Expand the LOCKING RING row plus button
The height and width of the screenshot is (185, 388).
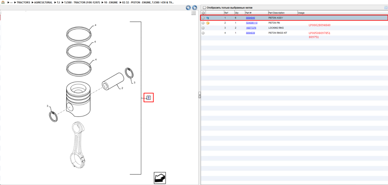coord(203,28)
